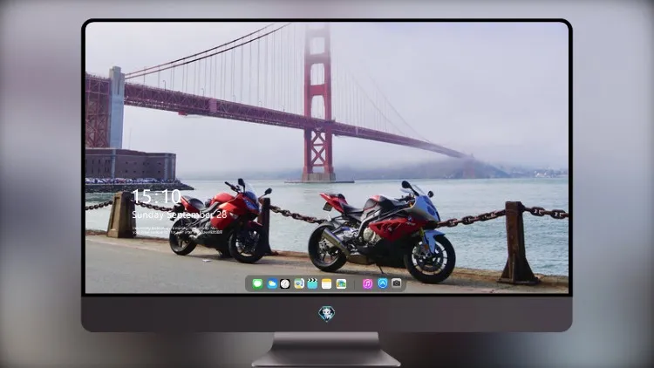
Task: Open the Clock app in dock
Action: [285, 284]
